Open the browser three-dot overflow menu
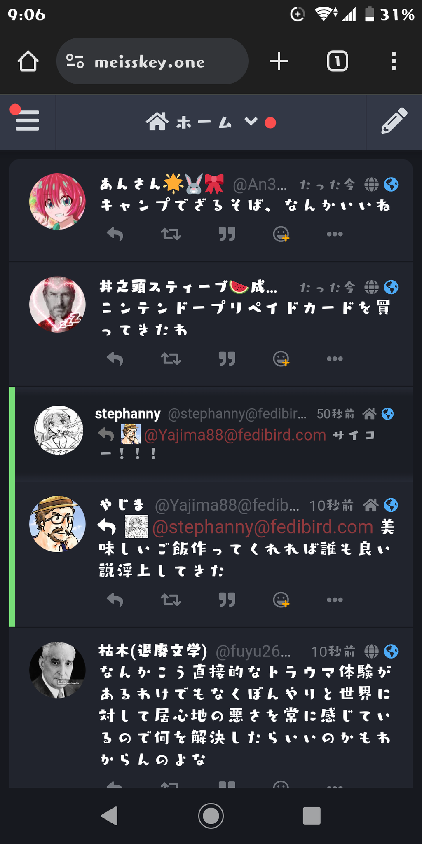 (394, 61)
